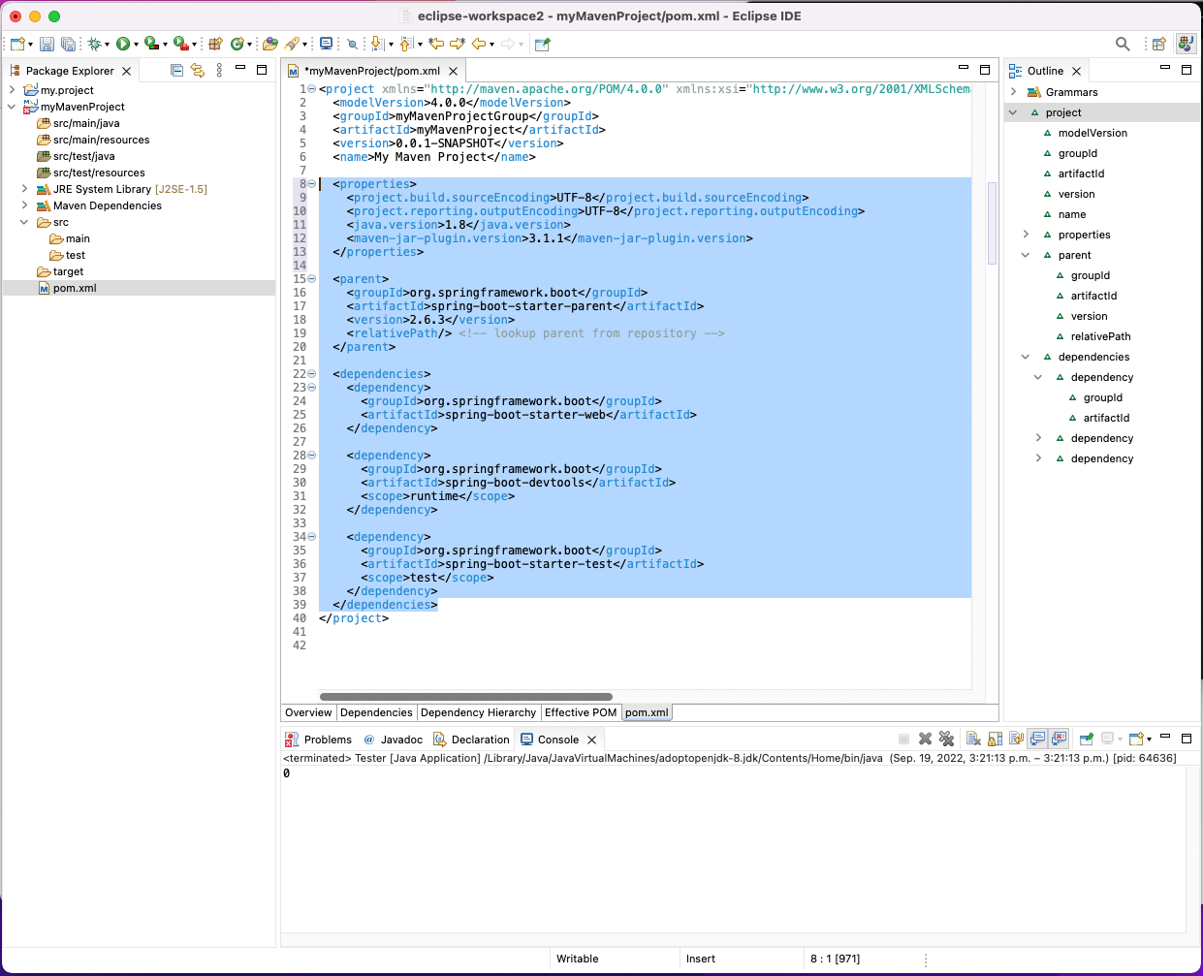Click the Writable status bar field
This screenshot has height=976, width=1203.
pyautogui.click(x=578, y=959)
